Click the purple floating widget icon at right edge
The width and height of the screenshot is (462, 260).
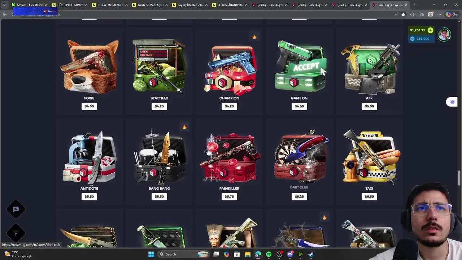[452, 102]
